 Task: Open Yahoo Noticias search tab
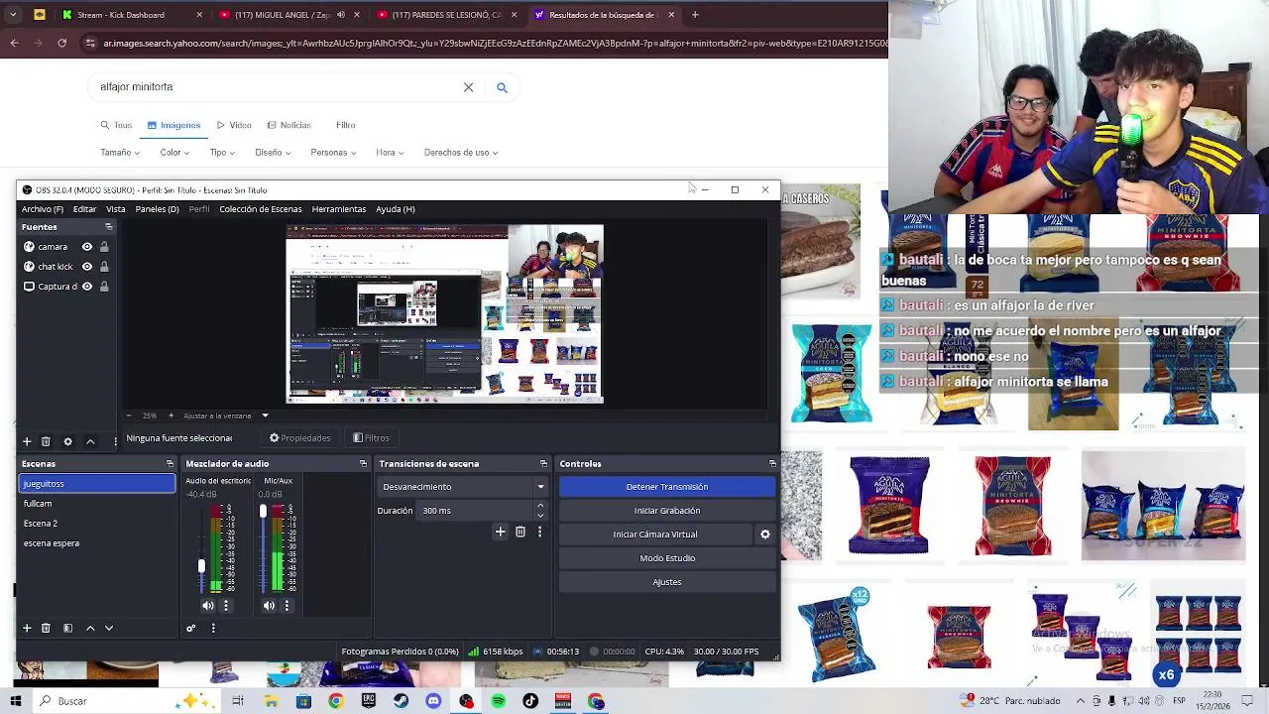(288, 125)
